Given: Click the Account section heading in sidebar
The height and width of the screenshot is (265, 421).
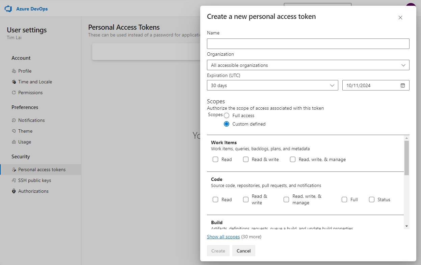Looking at the screenshot, I should [21, 58].
